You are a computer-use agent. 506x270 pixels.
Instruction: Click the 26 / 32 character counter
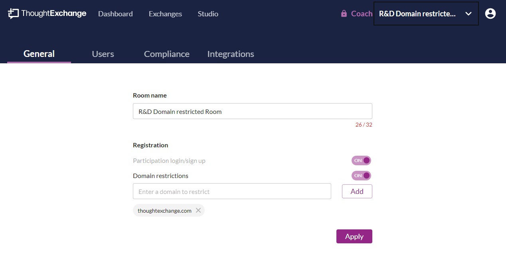364,125
